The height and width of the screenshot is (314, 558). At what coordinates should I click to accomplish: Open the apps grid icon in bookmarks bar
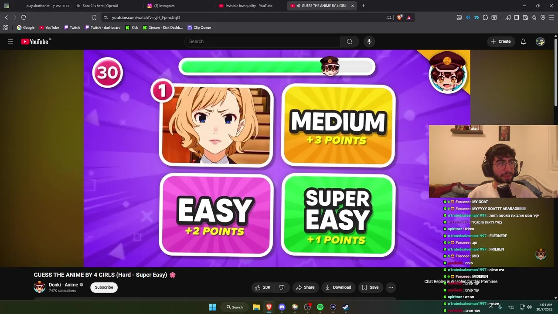tap(6, 27)
